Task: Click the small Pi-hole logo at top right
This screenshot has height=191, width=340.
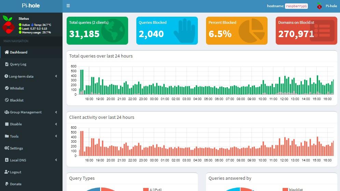Action: [x=319, y=6]
